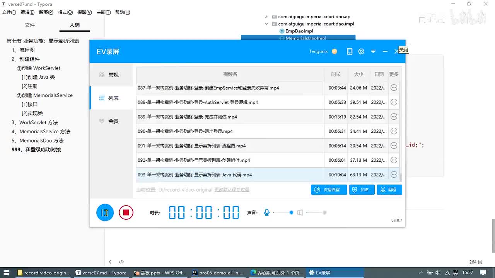
Task: Switch to pro05-demo-all-in IDE in taskbar
Action: (x=218, y=273)
